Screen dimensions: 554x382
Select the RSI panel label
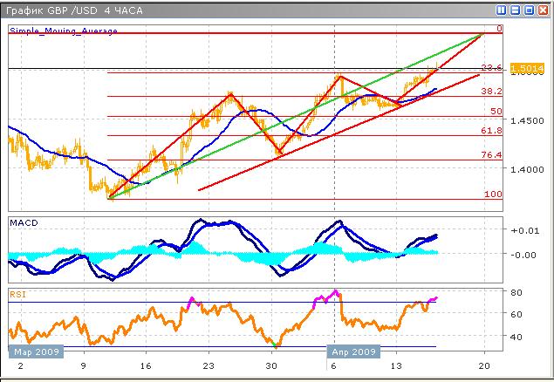tap(17, 295)
